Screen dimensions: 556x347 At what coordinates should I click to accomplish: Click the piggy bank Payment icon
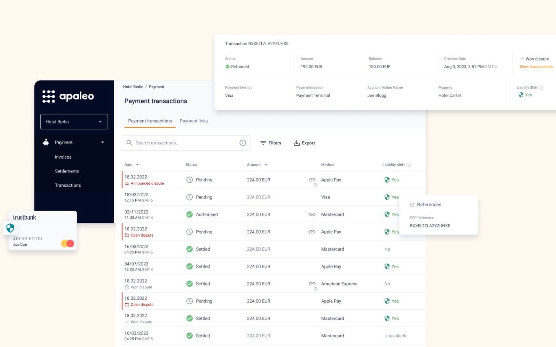click(46, 142)
